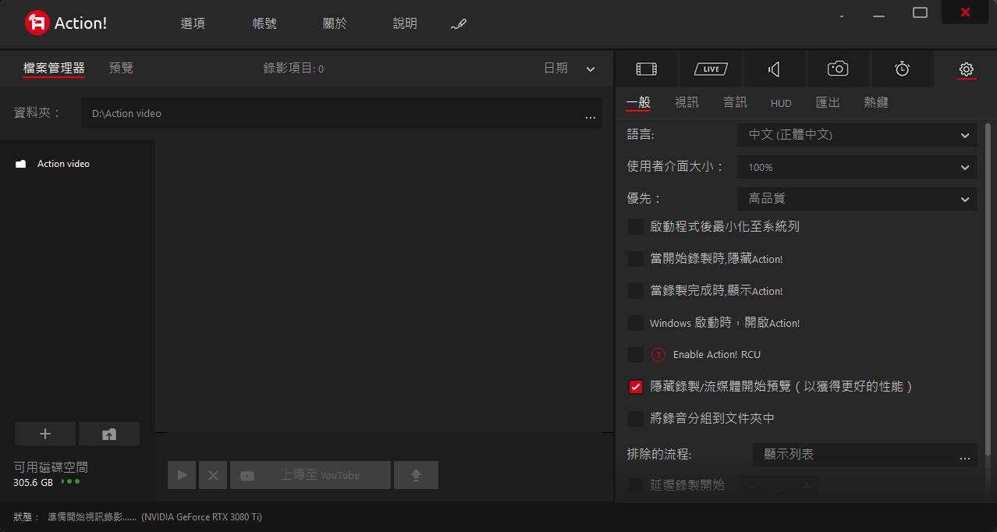Click the red RCU warning info icon
Screen dimensions: 997x532
point(658,354)
